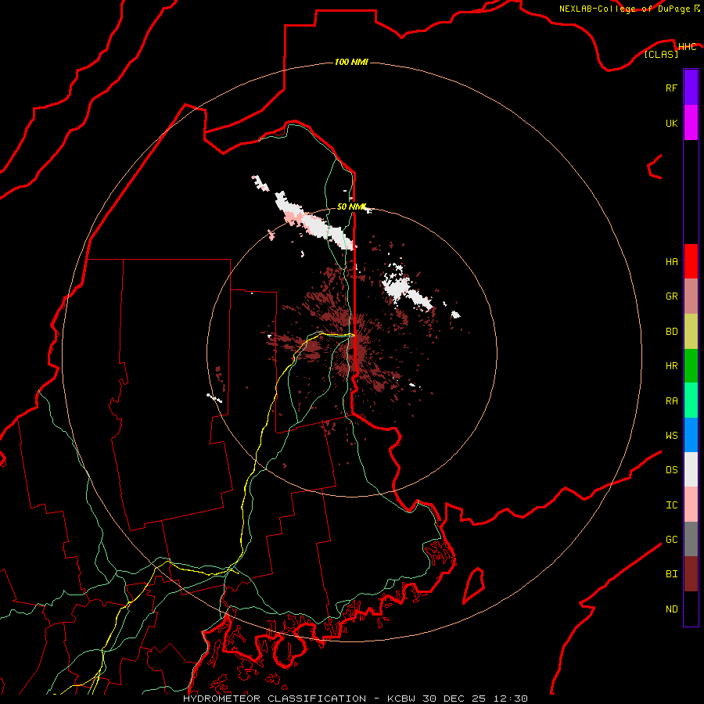Select the BD yellow legend swatch
The width and height of the screenshot is (704, 704).
pyautogui.click(x=691, y=332)
